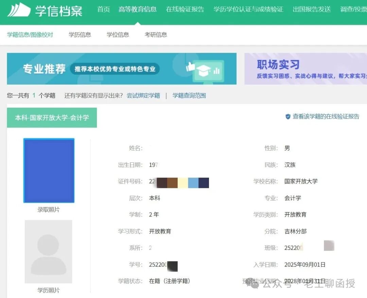Go to 在线验证报告 menu
This screenshot has height=298, width=367.
click(x=185, y=9)
